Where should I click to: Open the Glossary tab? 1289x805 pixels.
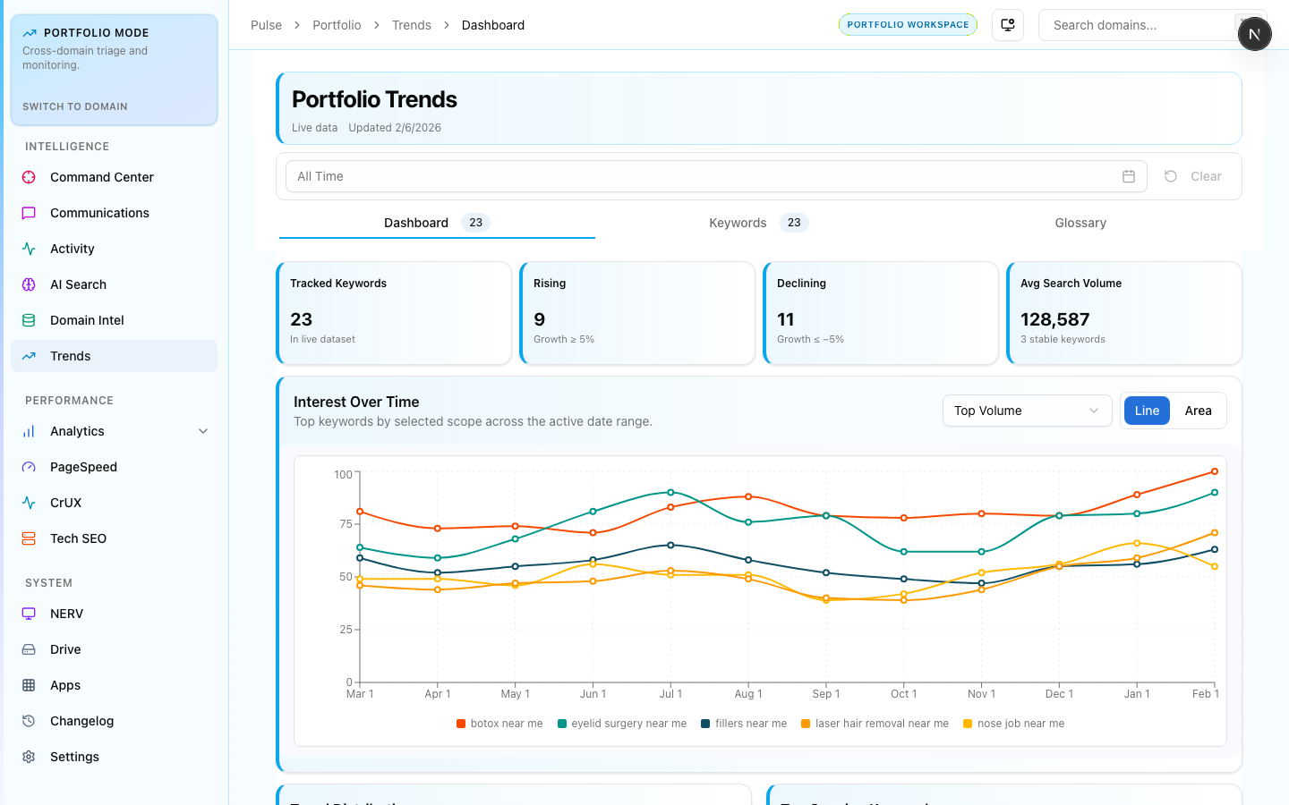tap(1080, 223)
